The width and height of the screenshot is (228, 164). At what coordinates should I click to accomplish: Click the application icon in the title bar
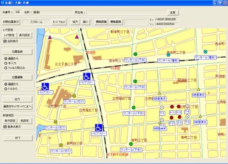tap(2, 3)
